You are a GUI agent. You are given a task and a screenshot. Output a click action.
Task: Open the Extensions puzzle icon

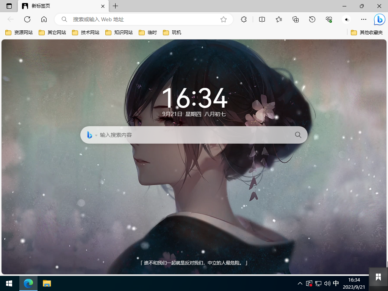244,19
